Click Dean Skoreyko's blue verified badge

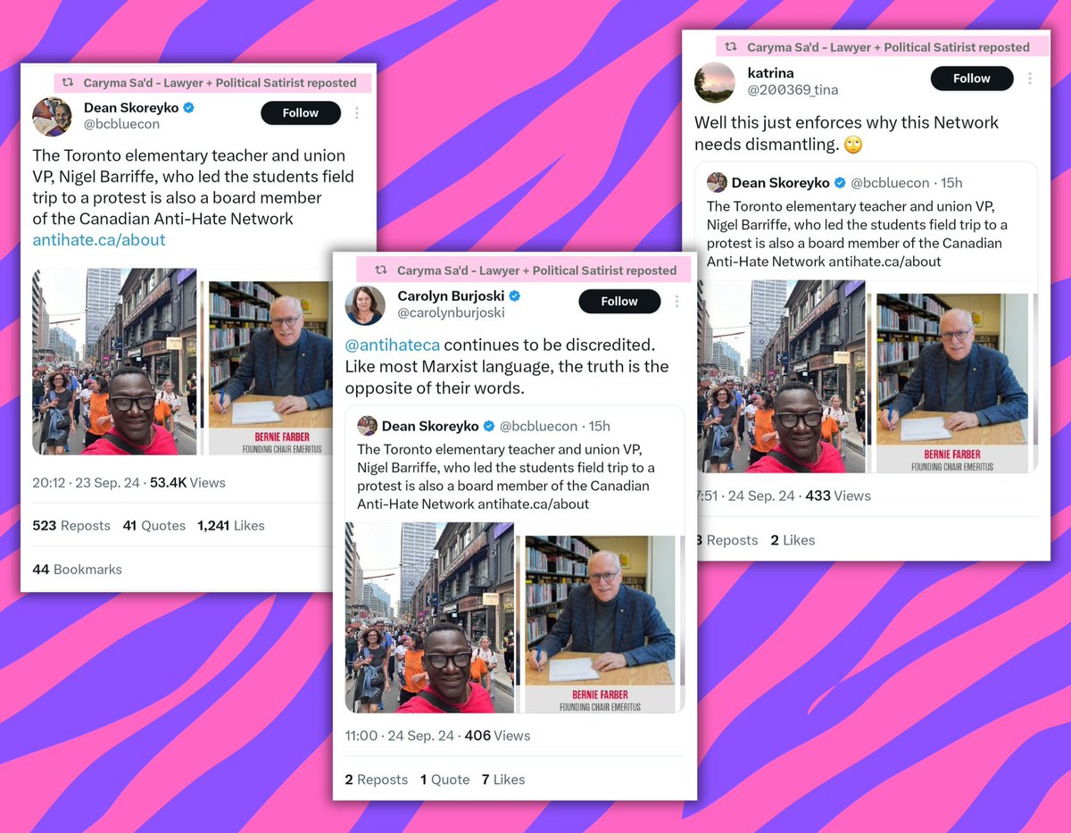point(189,108)
